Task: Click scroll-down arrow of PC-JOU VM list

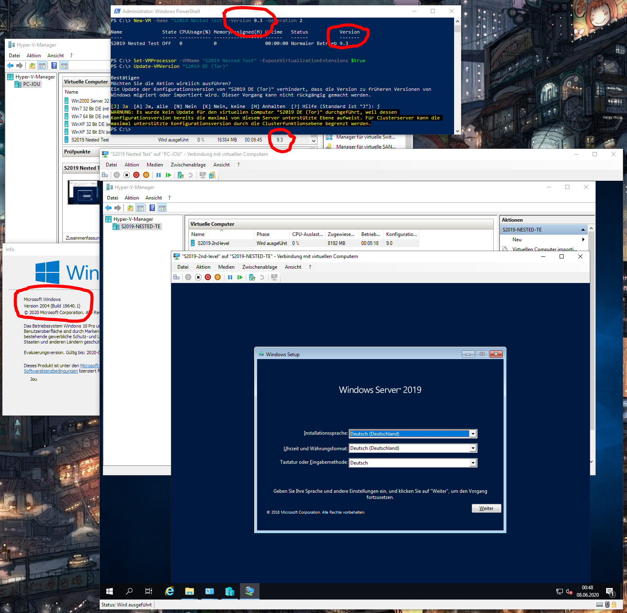Action: pos(313,141)
